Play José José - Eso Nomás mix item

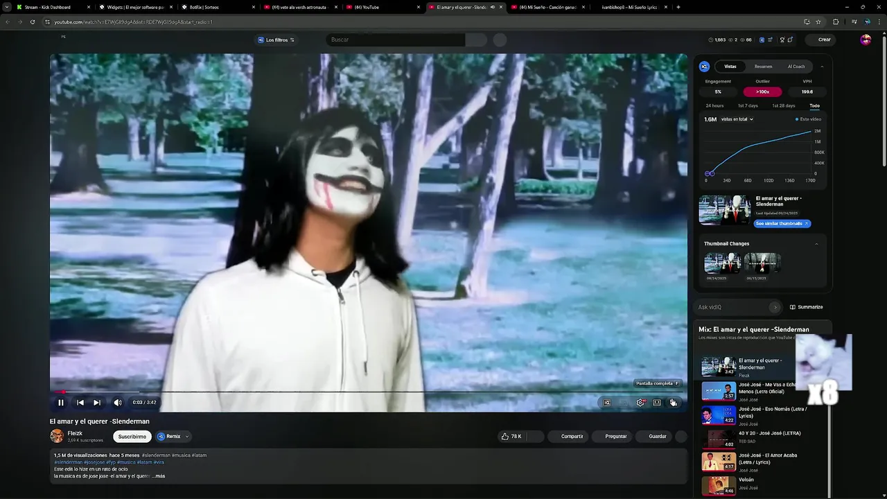(x=764, y=414)
